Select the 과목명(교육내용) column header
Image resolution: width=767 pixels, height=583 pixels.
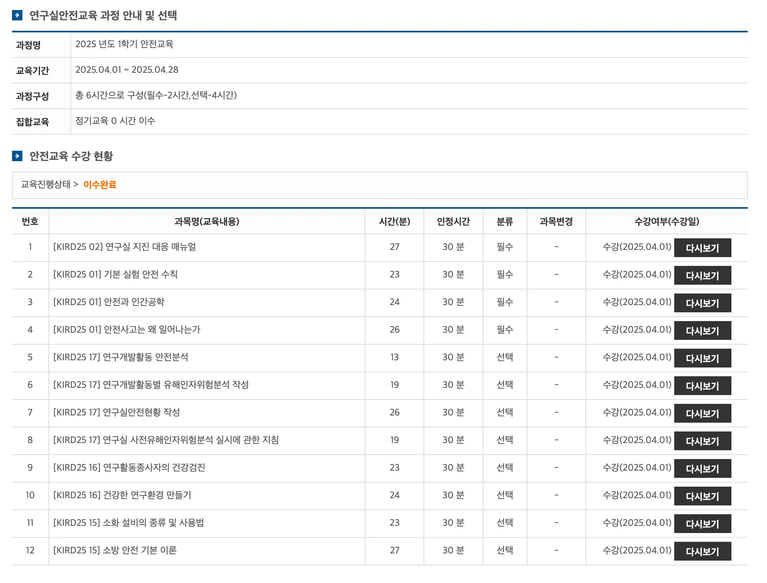coord(207,222)
